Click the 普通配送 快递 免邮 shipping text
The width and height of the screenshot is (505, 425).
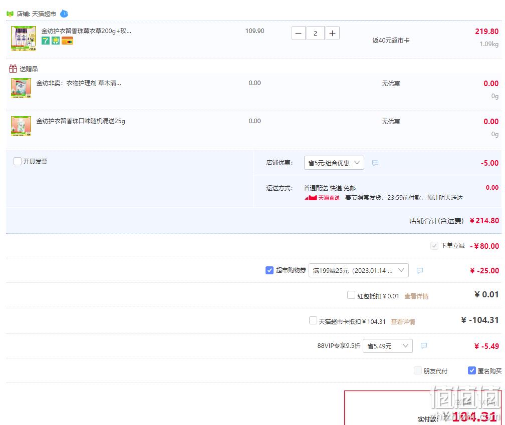click(x=330, y=188)
